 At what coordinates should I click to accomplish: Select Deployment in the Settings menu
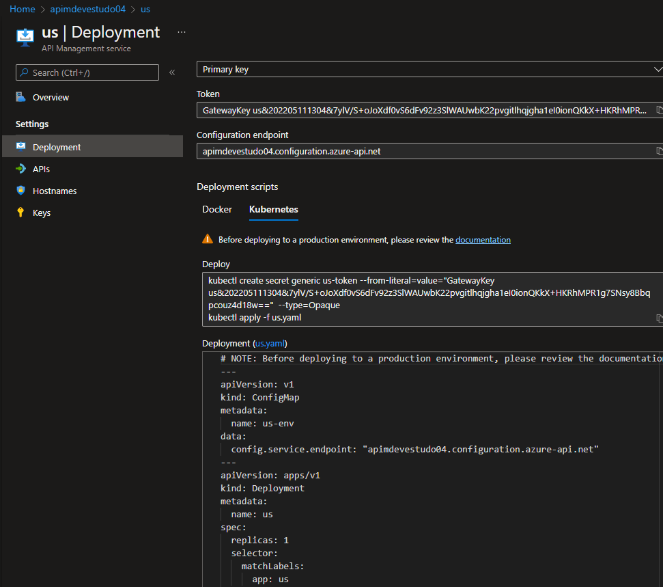point(57,147)
